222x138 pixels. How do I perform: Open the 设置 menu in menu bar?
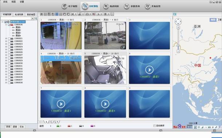point(22,2)
